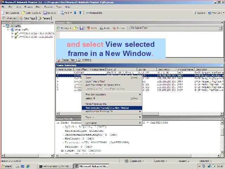Screen dimensions: 225x169
Task: Switch to the Aliases bottom tab
Action: (84, 60)
